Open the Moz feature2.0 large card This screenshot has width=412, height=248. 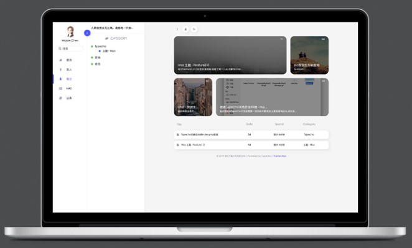tap(230, 55)
